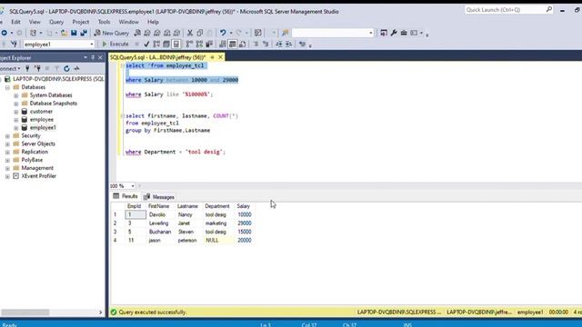Click the Davolio FirstName cell
Screen dimensions: 582x327
(160, 214)
